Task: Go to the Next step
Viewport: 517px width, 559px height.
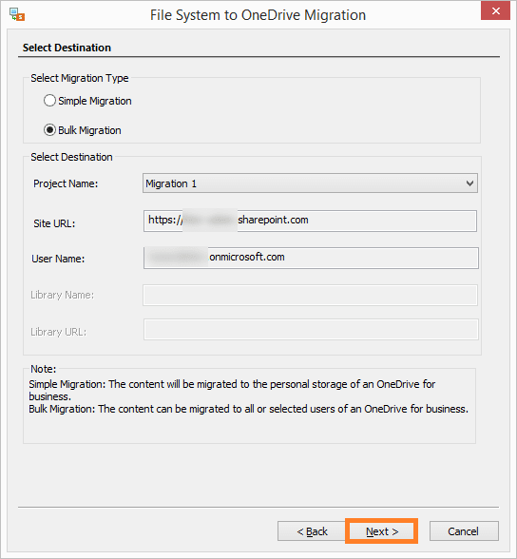Action: point(382,531)
